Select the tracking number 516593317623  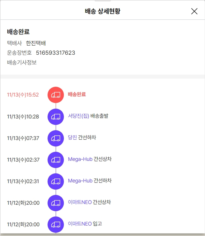click(x=55, y=53)
